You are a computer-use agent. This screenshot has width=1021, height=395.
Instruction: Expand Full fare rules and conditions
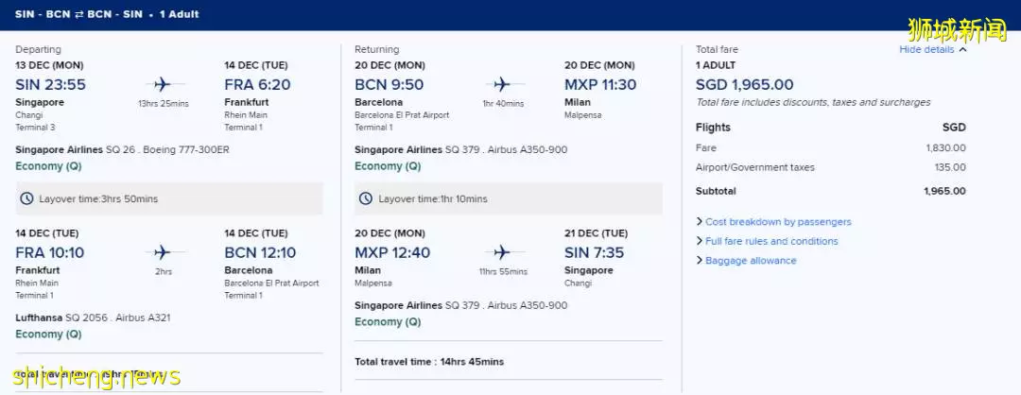tap(767, 241)
